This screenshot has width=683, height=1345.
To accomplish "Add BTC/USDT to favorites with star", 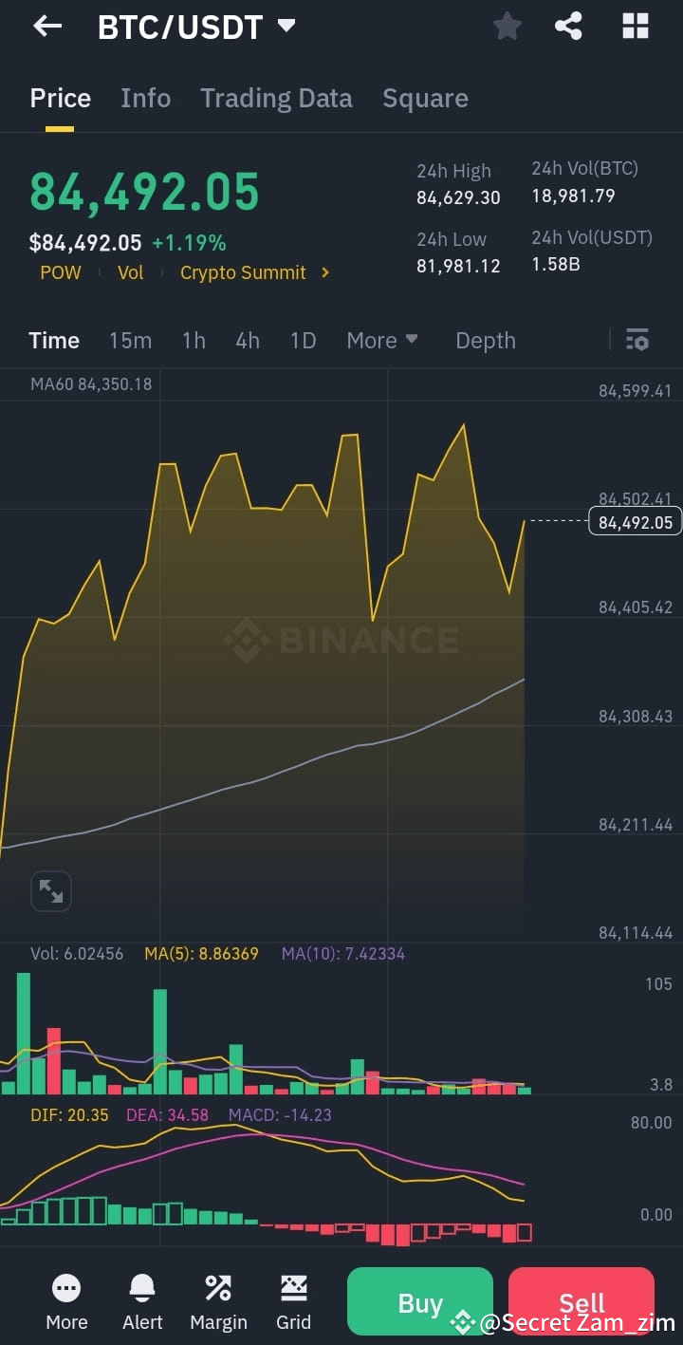I will 508,27.
